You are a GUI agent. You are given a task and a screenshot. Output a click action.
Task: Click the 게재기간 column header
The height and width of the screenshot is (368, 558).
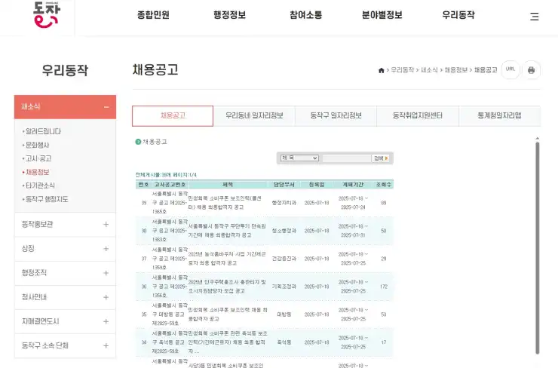[x=353, y=184]
